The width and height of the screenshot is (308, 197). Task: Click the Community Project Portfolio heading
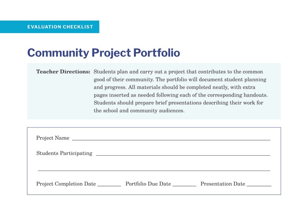(103, 53)
